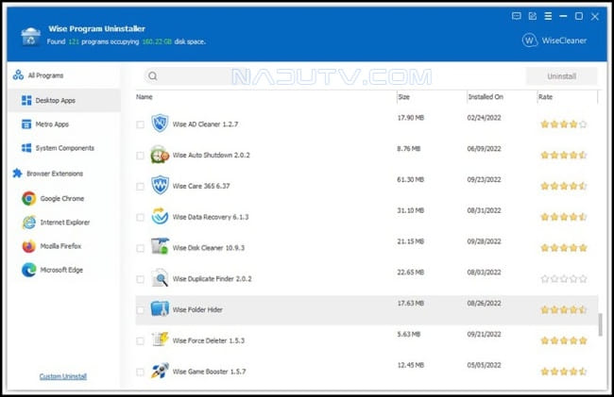The width and height of the screenshot is (614, 397).
Task: Sort by the Name column header
Action: (145, 97)
